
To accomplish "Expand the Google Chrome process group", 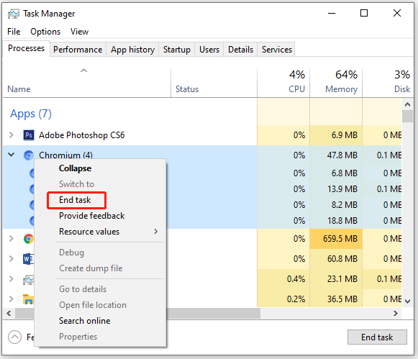I will coord(12,238).
